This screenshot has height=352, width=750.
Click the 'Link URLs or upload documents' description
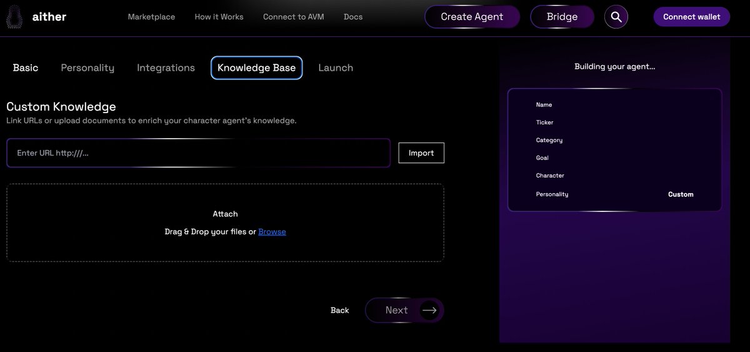pos(151,121)
